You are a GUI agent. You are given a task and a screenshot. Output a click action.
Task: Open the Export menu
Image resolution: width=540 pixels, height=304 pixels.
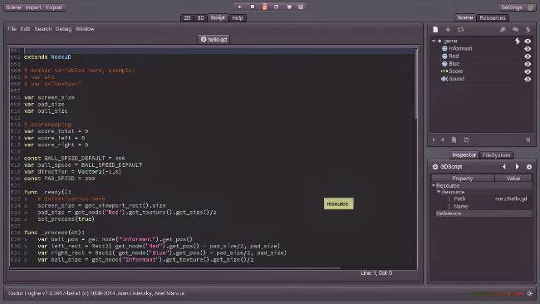point(54,7)
